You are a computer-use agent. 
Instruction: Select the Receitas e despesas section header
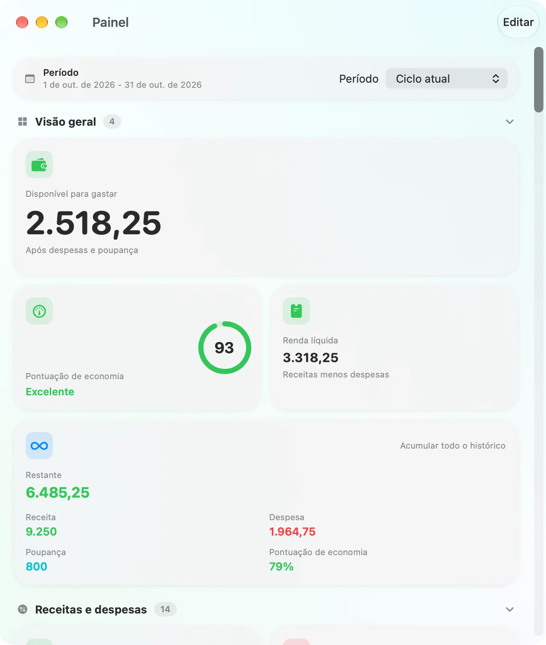point(91,610)
